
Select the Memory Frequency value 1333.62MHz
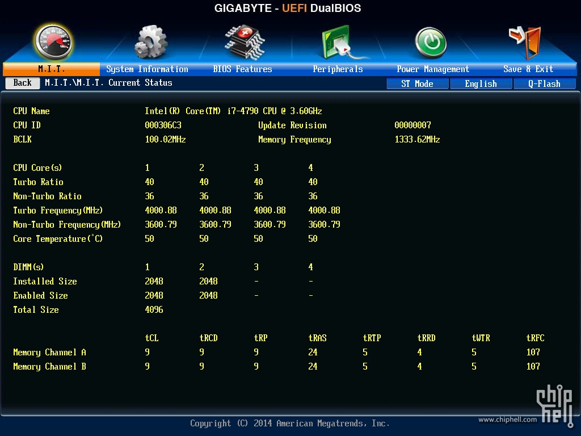click(x=417, y=140)
